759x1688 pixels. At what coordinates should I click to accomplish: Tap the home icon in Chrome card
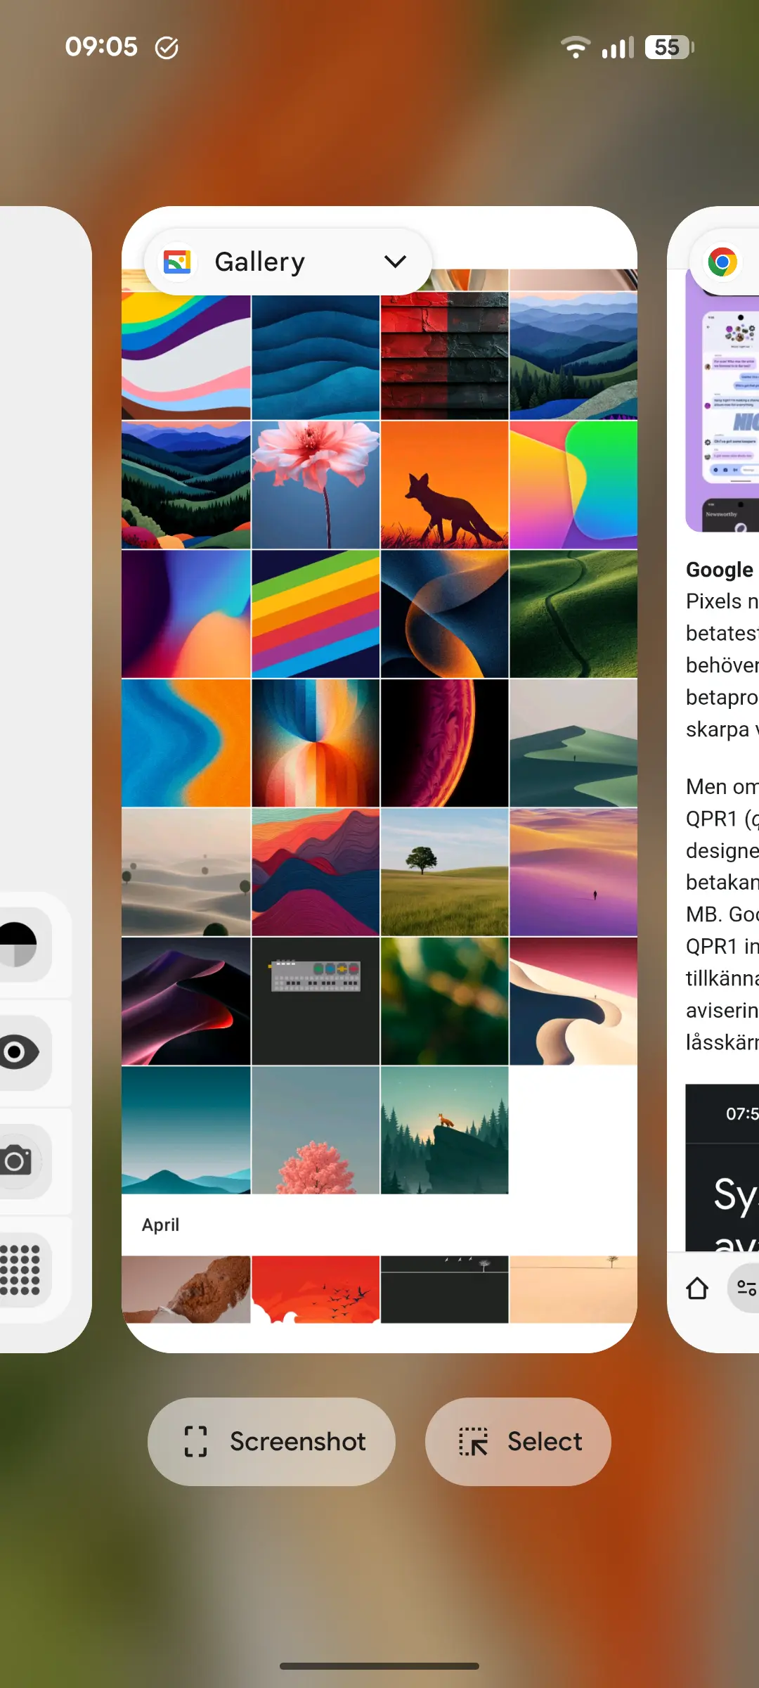pos(697,1289)
